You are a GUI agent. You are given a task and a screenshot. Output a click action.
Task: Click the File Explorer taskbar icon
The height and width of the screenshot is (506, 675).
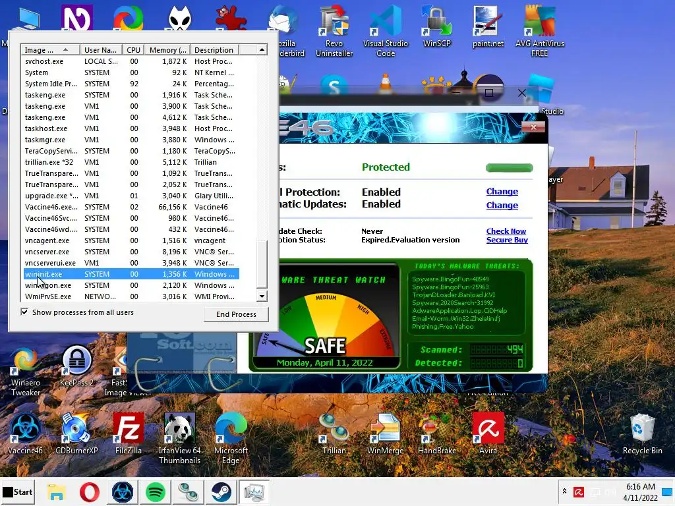point(57,492)
